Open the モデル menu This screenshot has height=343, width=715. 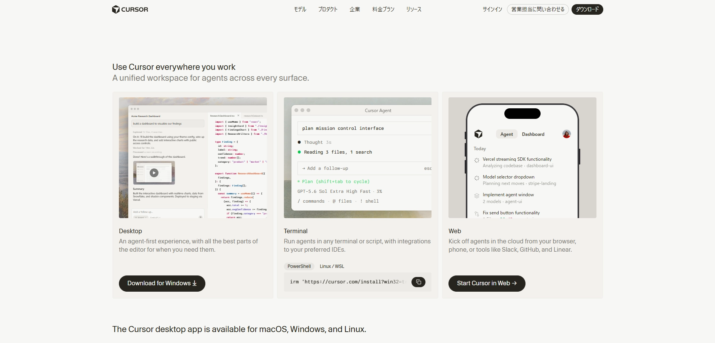tap(300, 9)
